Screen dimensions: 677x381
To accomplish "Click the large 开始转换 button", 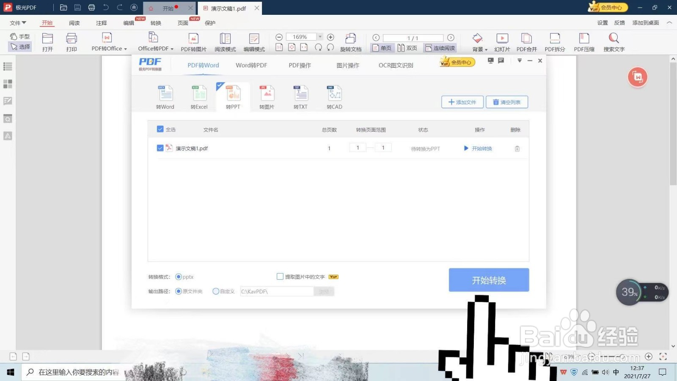I will (x=489, y=280).
